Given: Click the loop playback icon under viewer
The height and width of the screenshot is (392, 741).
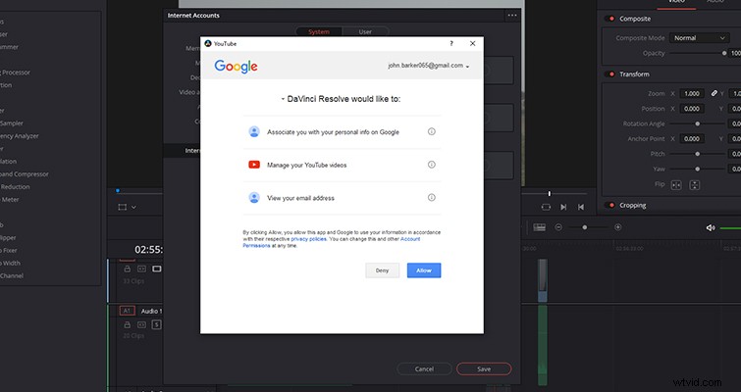Looking at the screenshot, I should point(546,207).
